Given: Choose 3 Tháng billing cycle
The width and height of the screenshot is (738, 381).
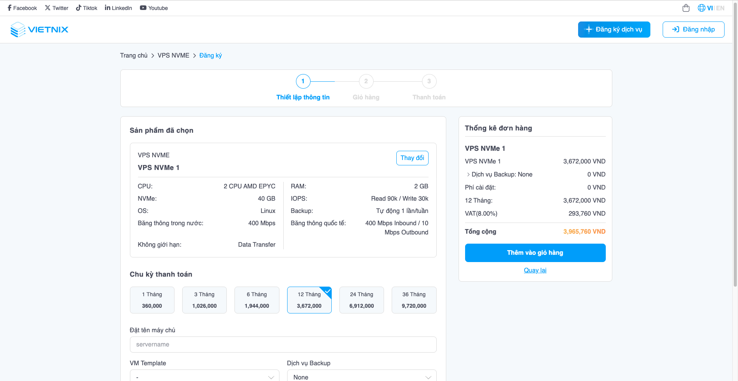Looking at the screenshot, I should [x=204, y=300].
